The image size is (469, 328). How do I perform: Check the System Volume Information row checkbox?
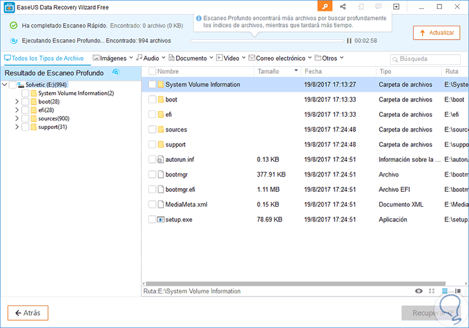152,85
